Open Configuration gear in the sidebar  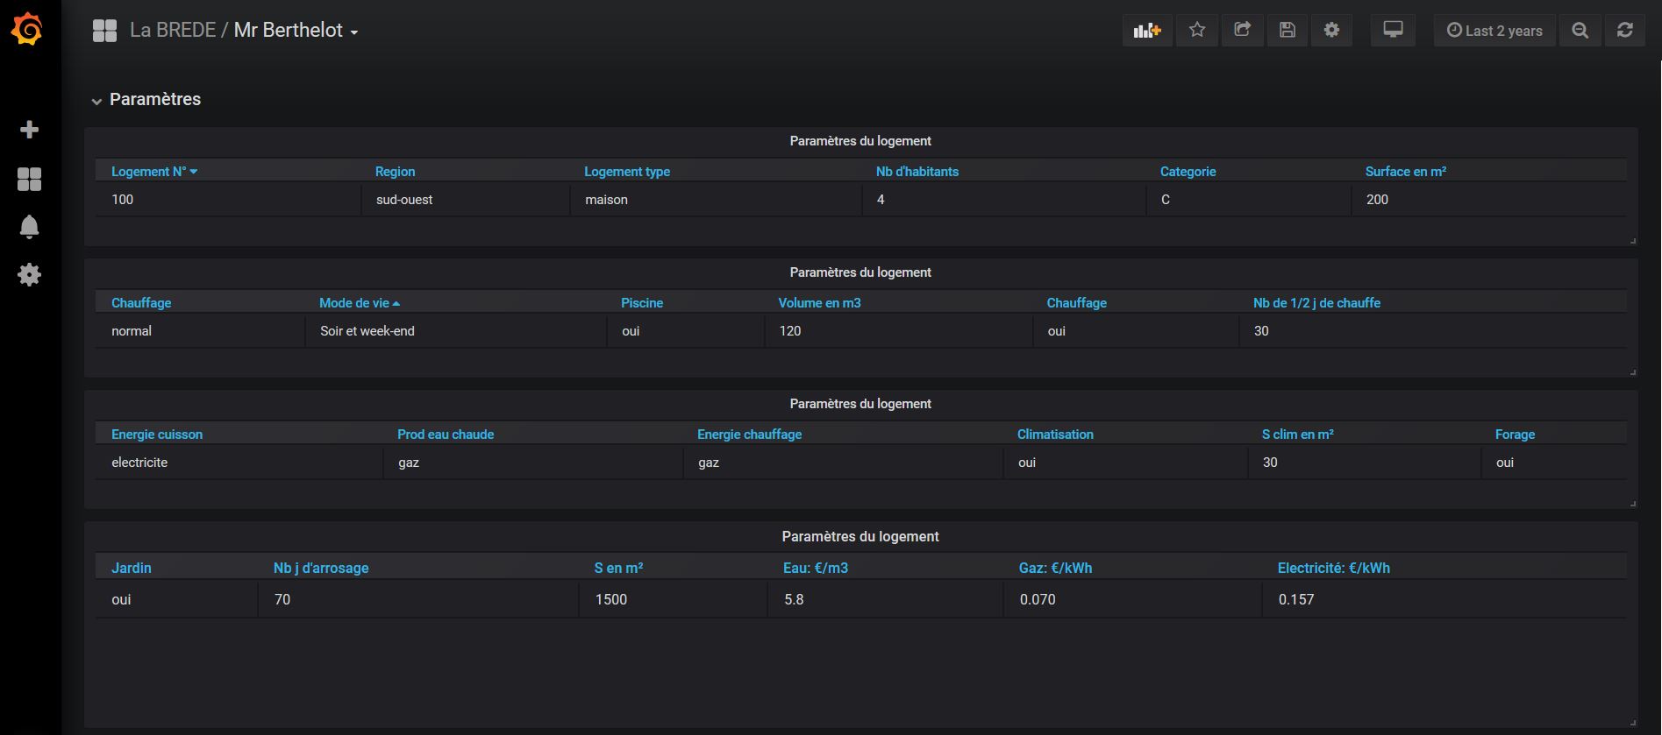coord(29,275)
